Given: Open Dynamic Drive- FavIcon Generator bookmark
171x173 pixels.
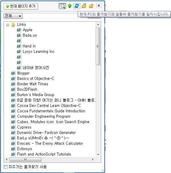Looking at the screenshot, I should point(46,133).
